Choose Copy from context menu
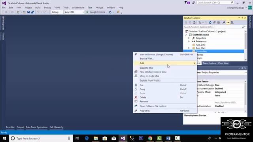The height and width of the screenshot is (142, 253). tap(165, 89)
